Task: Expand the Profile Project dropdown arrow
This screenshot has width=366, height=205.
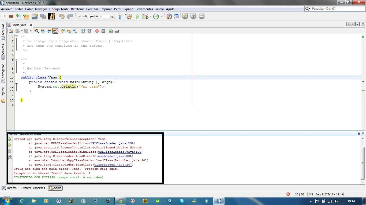Action: coord(162,17)
